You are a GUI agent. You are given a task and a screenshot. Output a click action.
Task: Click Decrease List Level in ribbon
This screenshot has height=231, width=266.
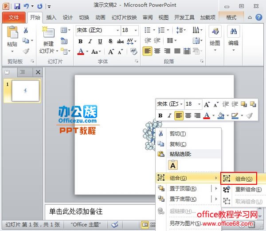click(x=148, y=40)
